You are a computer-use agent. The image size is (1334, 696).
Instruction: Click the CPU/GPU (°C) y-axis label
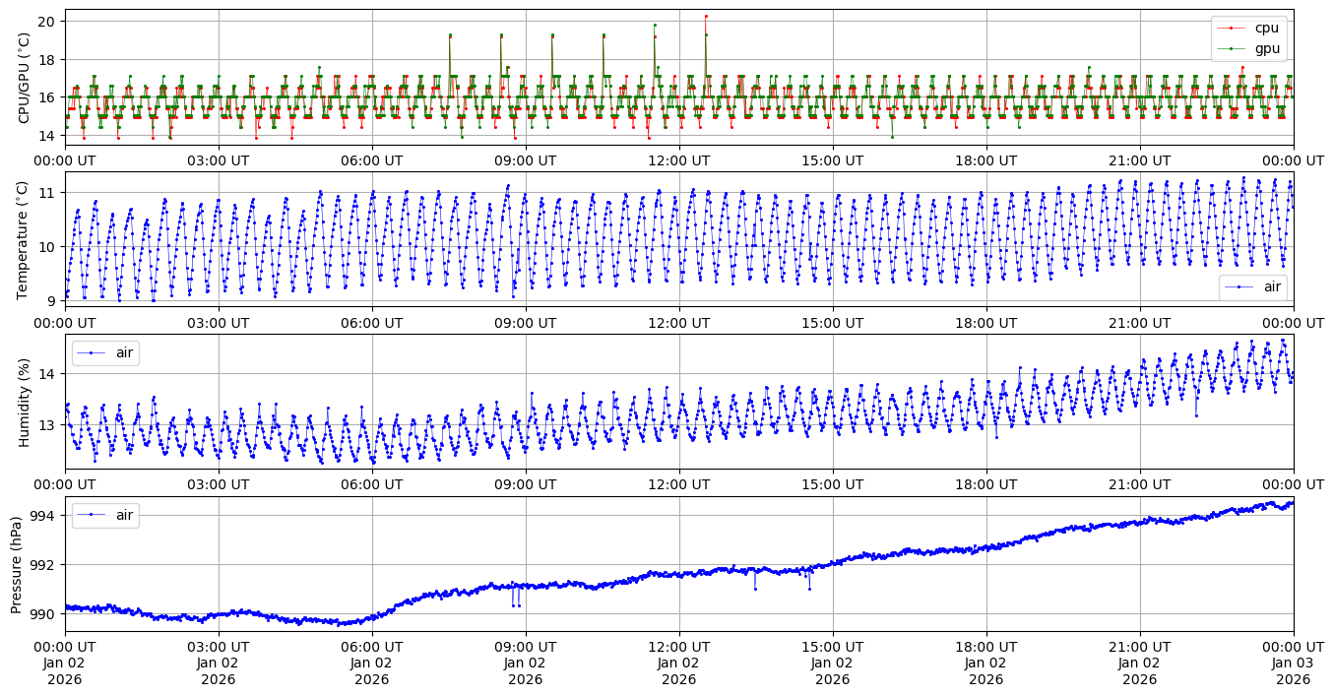(x=25, y=78)
